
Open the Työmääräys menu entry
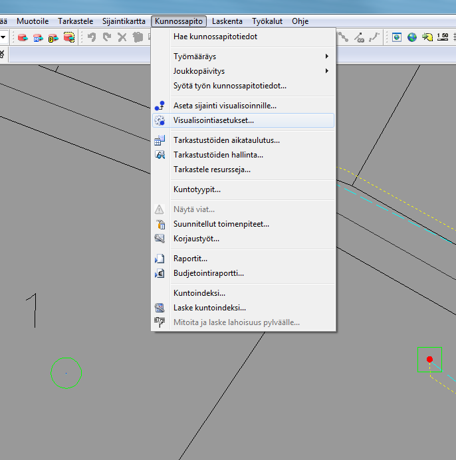(x=243, y=57)
